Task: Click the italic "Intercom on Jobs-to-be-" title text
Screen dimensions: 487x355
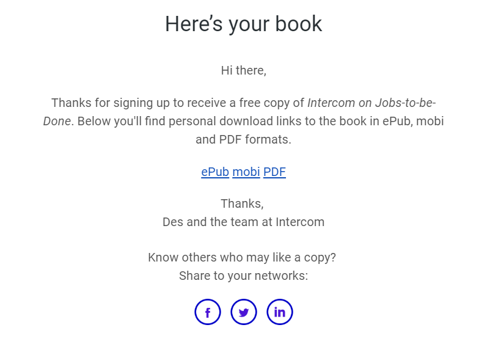Action: [x=372, y=103]
